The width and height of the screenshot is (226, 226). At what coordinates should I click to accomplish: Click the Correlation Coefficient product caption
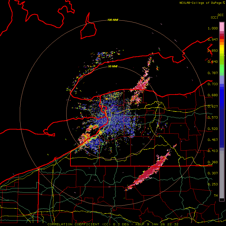pos(79,224)
